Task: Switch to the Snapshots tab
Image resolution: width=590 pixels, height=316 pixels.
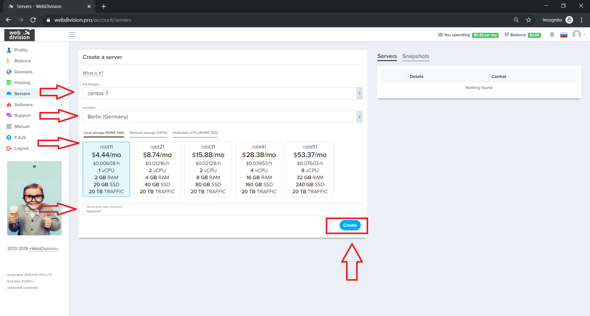Action: [x=415, y=56]
